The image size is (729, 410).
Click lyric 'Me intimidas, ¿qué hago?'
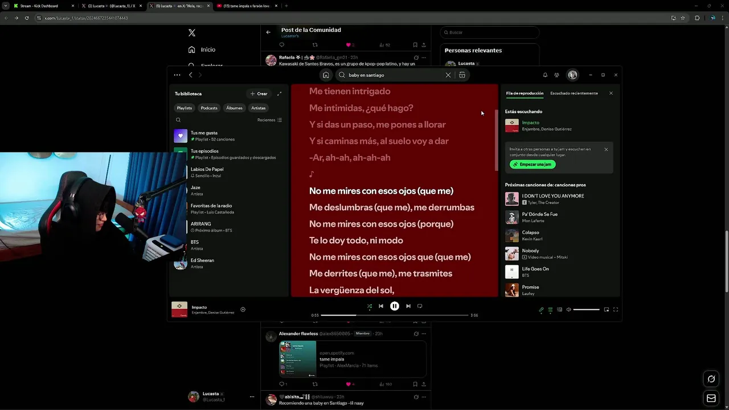pyautogui.click(x=361, y=108)
